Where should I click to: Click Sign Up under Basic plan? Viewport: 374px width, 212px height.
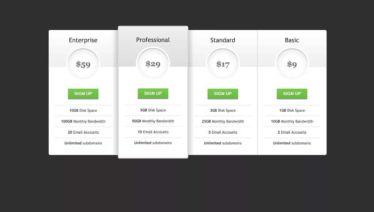[292, 94]
